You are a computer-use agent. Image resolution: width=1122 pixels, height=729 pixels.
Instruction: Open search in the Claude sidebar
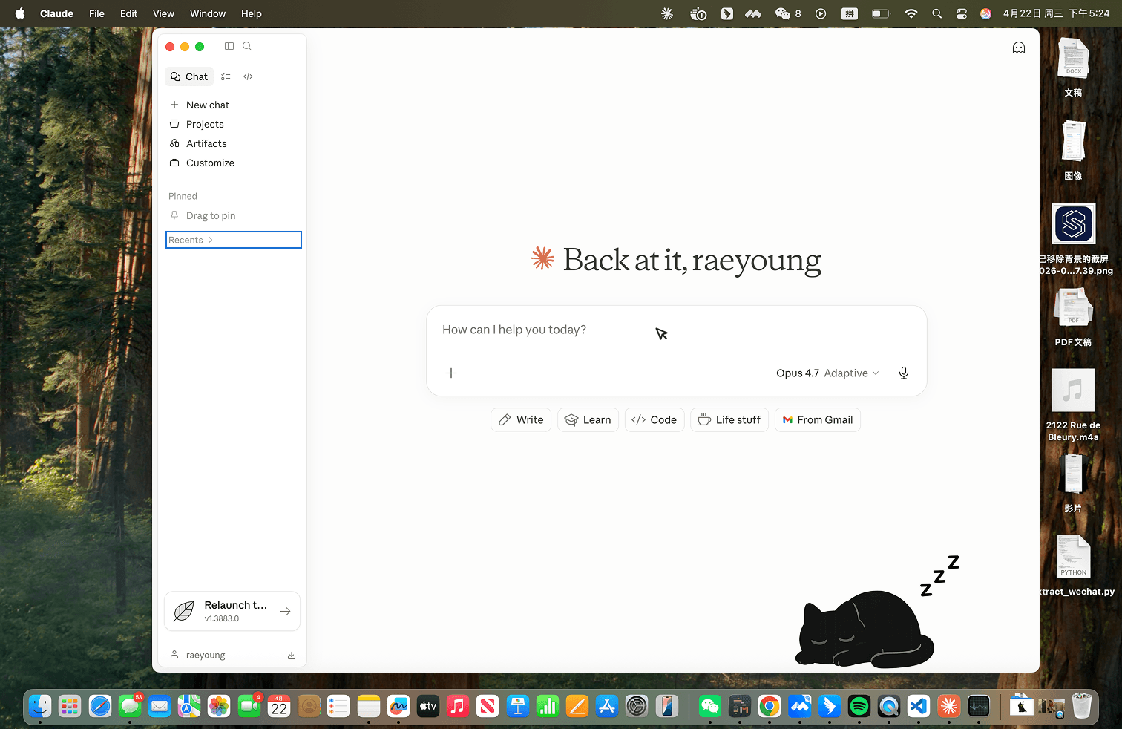tap(247, 46)
